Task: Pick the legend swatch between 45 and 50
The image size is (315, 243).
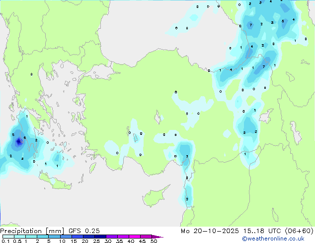Action: click(146, 237)
